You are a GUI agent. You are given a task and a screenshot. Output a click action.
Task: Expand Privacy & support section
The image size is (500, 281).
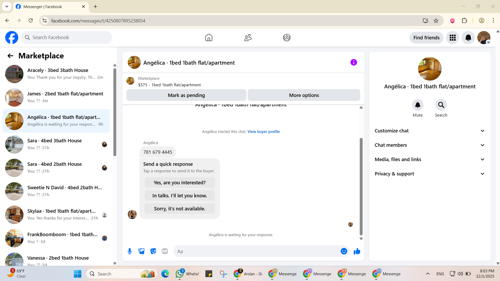tap(430, 174)
